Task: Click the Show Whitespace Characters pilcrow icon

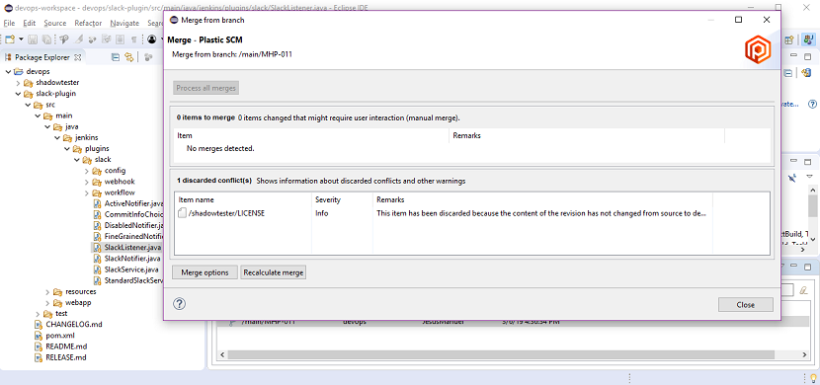Action: tap(134, 39)
